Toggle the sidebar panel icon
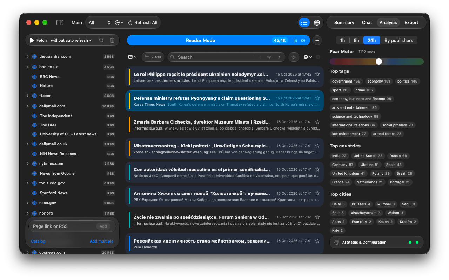449x280 pixels. [x=60, y=22]
